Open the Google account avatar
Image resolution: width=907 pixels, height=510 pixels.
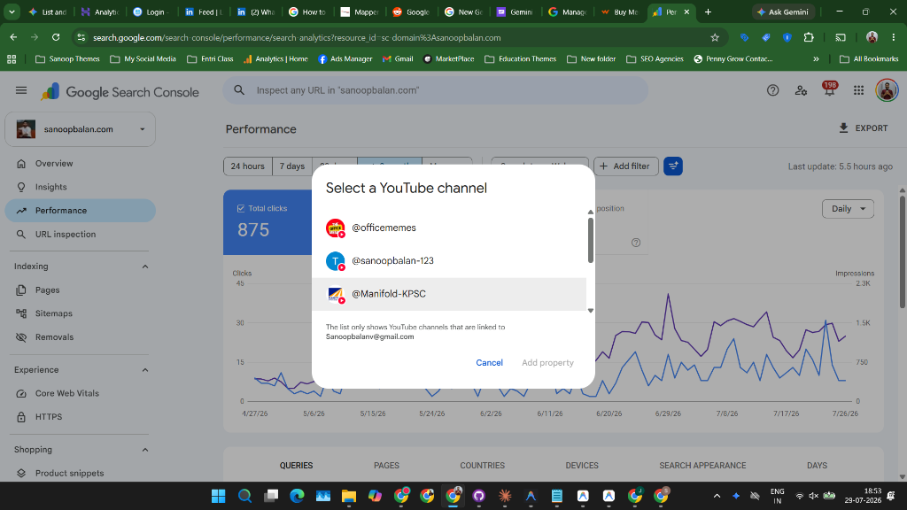pos(886,90)
